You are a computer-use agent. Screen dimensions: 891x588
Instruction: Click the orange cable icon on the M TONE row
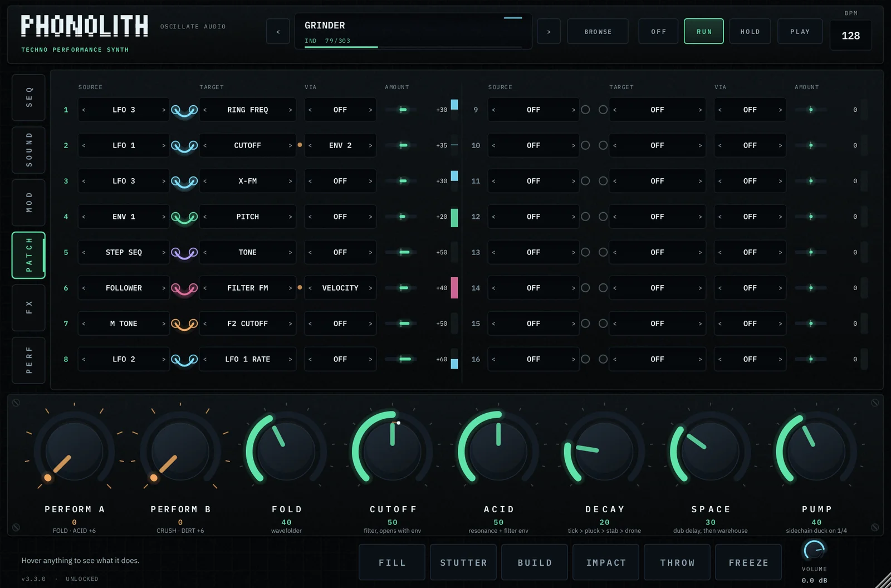(x=184, y=325)
